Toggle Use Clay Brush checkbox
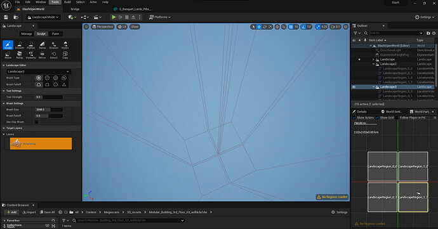Screen dimensions: 438x229 click(36, 122)
